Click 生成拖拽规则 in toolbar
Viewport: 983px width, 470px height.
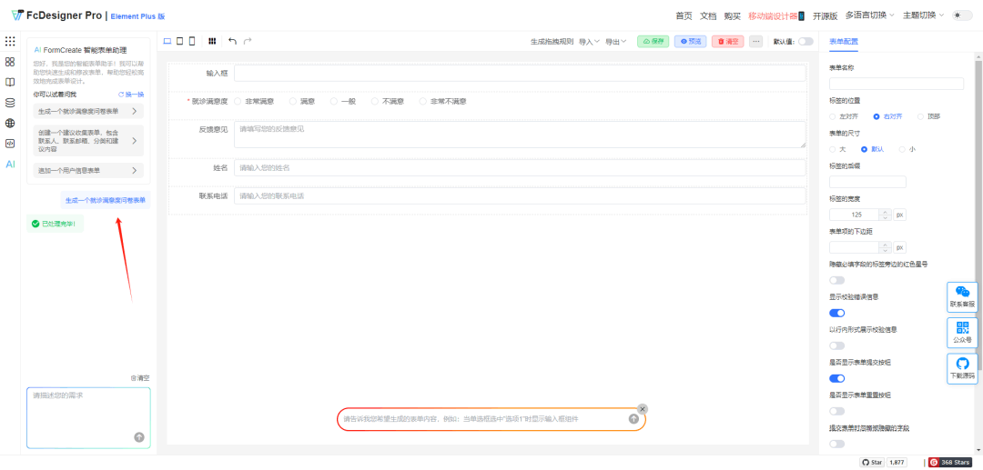click(x=552, y=41)
